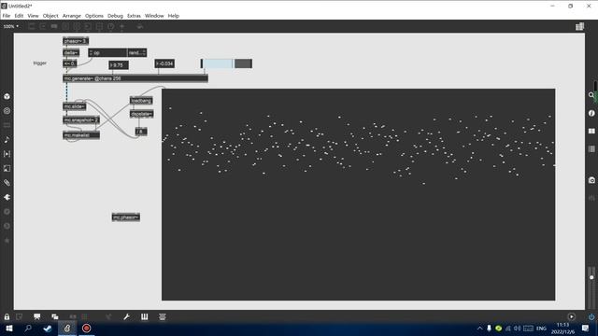Open the 100% zoom level dropdown
598x336 pixels.
(10, 26)
